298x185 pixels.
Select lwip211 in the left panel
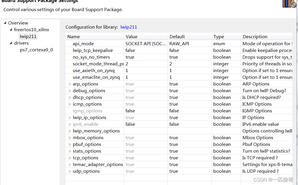click(x=28, y=36)
